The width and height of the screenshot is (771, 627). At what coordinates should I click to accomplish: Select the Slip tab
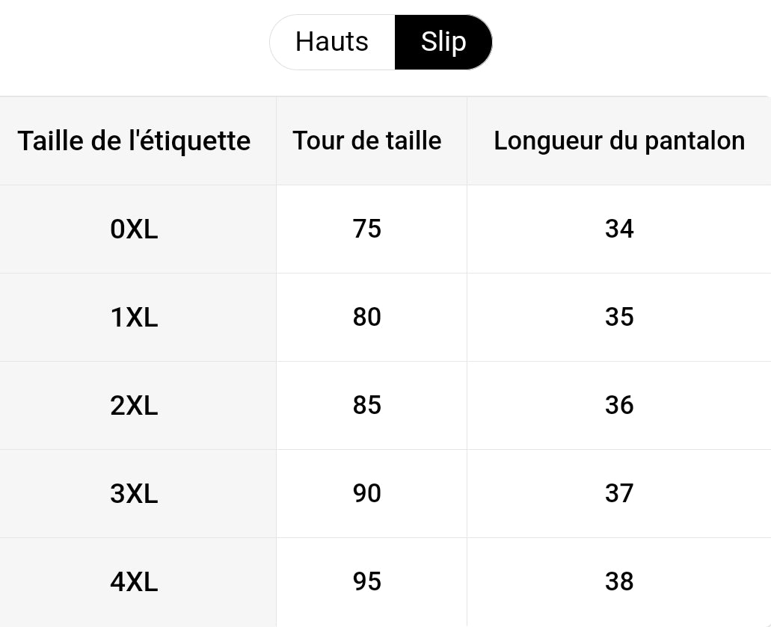point(443,42)
